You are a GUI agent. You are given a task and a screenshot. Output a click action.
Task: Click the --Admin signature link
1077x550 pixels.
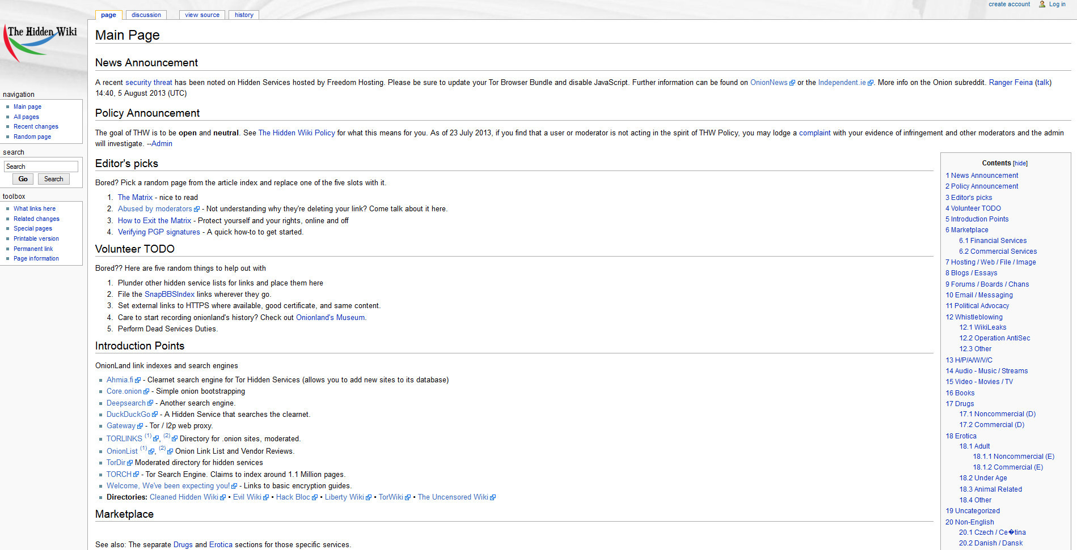pyautogui.click(x=159, y=143)
